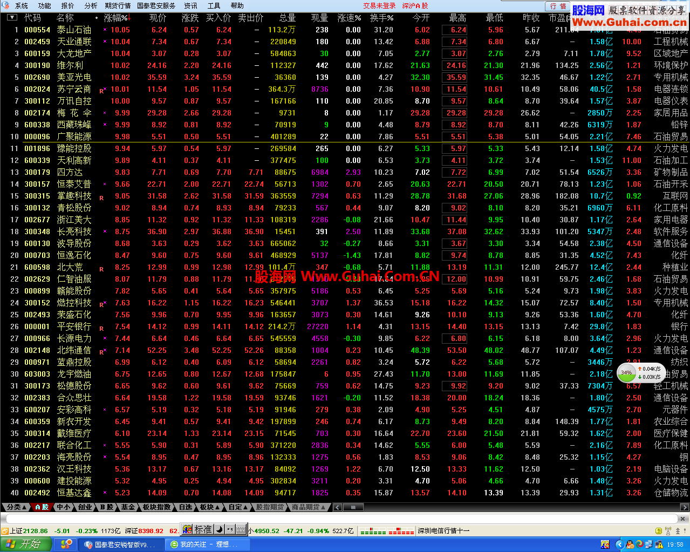
Task: Expand the 商品期货▲ bottom tab menu
Action: (309, 507)
